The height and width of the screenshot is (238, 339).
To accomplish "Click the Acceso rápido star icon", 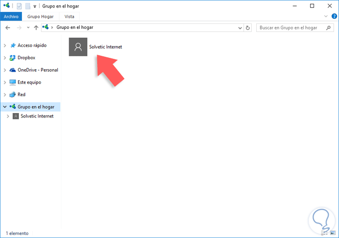I will 13,45.
